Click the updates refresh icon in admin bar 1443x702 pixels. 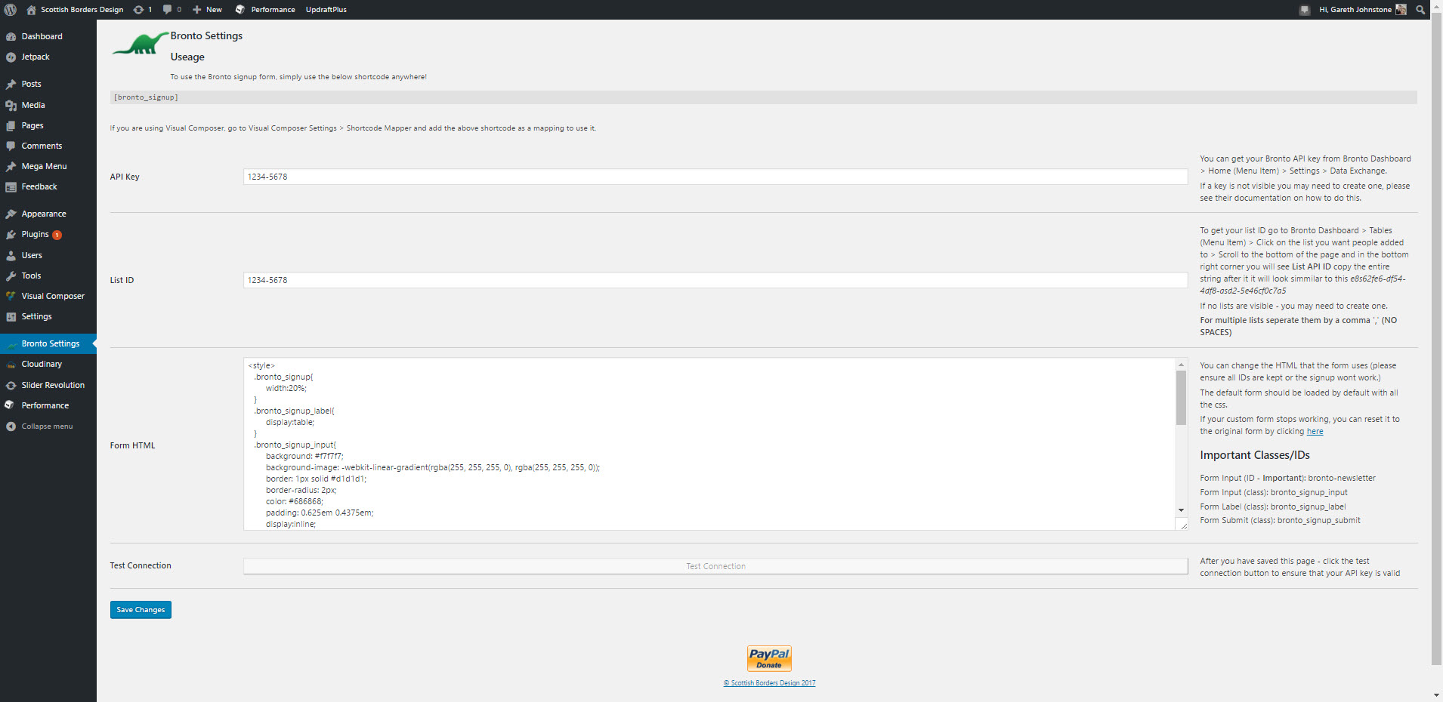click(x=138, y=10)
